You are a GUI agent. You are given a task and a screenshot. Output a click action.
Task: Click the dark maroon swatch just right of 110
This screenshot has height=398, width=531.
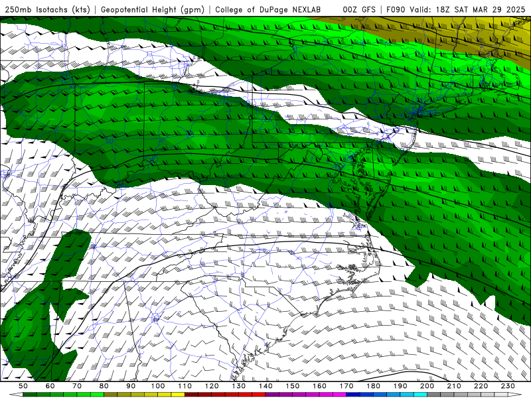[x=191, y=394]
